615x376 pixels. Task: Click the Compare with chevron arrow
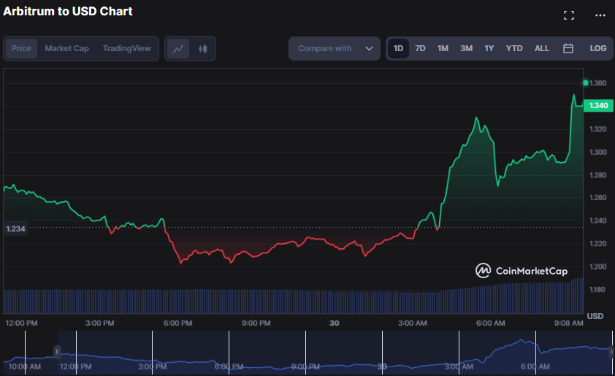pyautogui.click(x=369, y=49)
